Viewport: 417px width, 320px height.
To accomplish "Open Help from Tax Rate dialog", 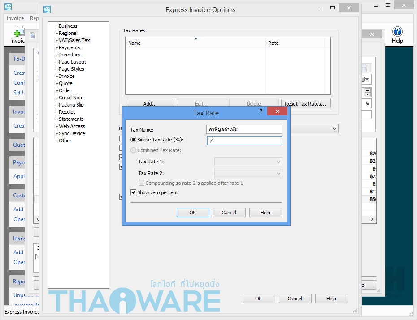I will pyautogui.click(x=265, y=213).
